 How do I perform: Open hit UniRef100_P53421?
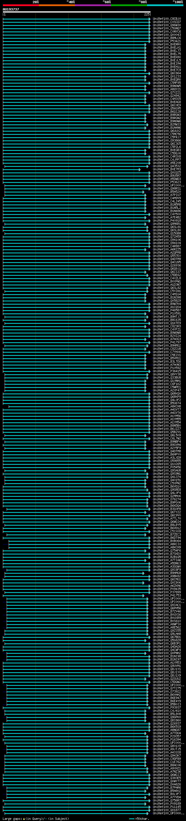(x=167, y=41)
